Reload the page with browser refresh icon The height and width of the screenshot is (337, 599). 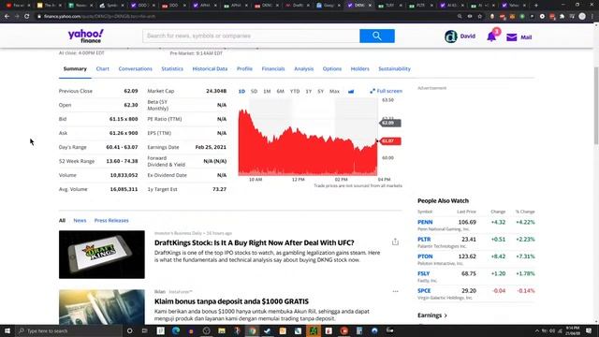[27, 17]
